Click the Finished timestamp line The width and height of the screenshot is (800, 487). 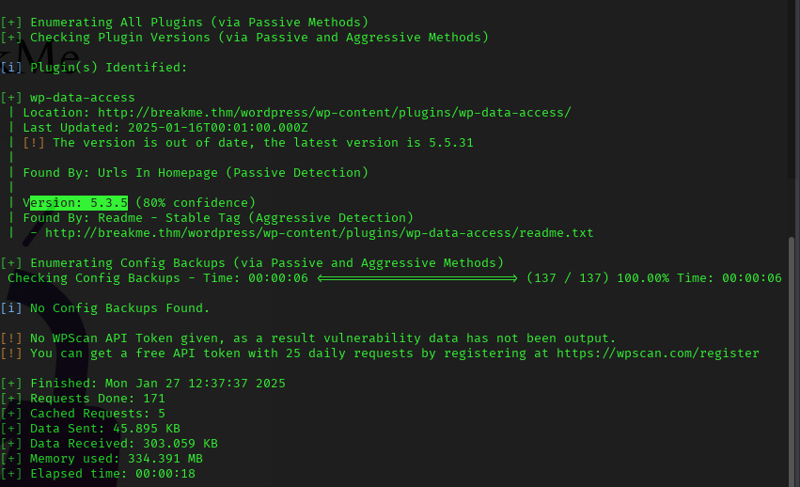coord(158,384)
